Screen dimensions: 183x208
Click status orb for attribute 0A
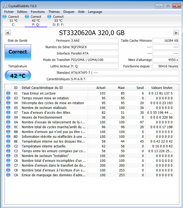[8, 122]
